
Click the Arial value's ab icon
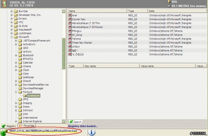click(x=70, y=15)
